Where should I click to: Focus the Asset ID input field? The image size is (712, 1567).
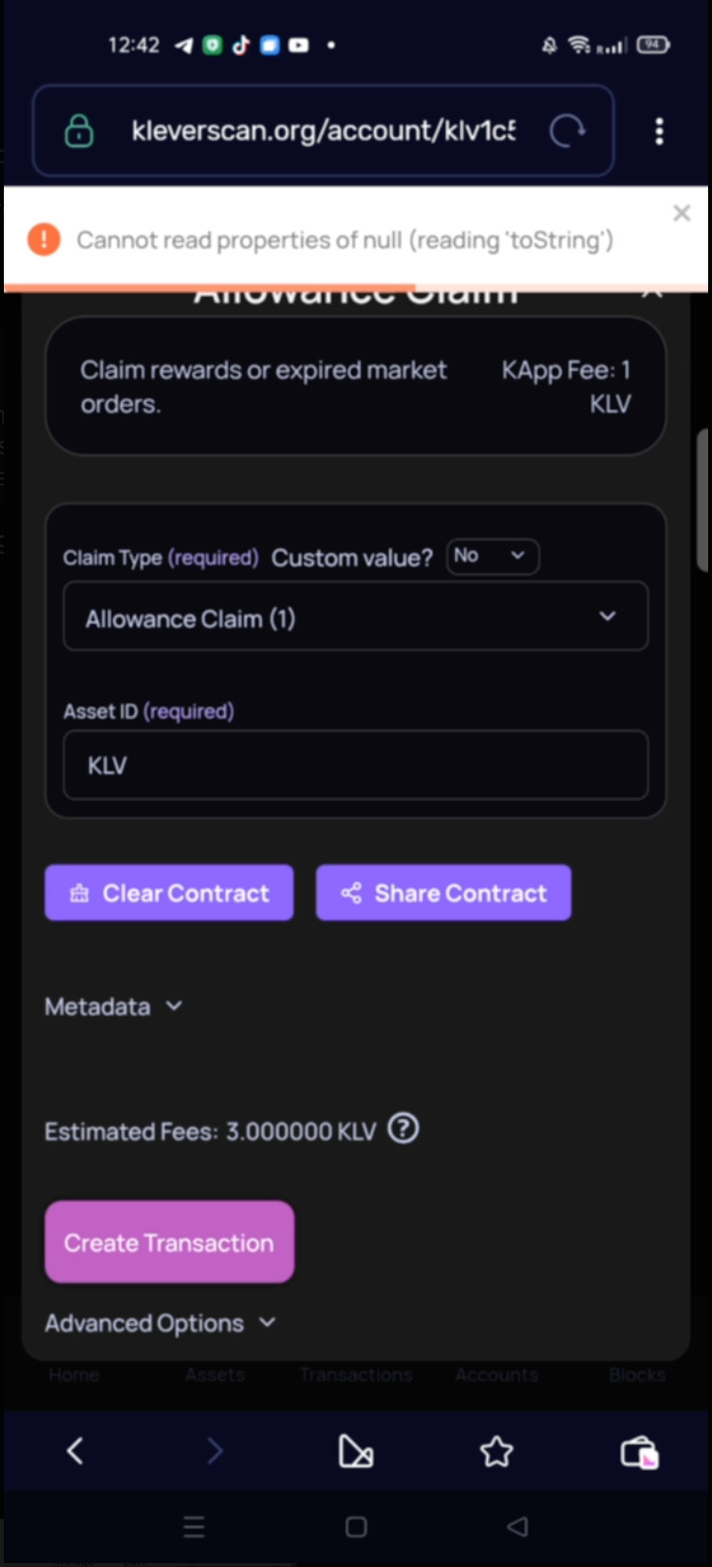click(355, 765)
